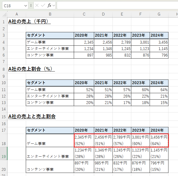
Task: Click the cell showing 796千円 (15%)
Action: pyautogui.click(x=159, y=166)
